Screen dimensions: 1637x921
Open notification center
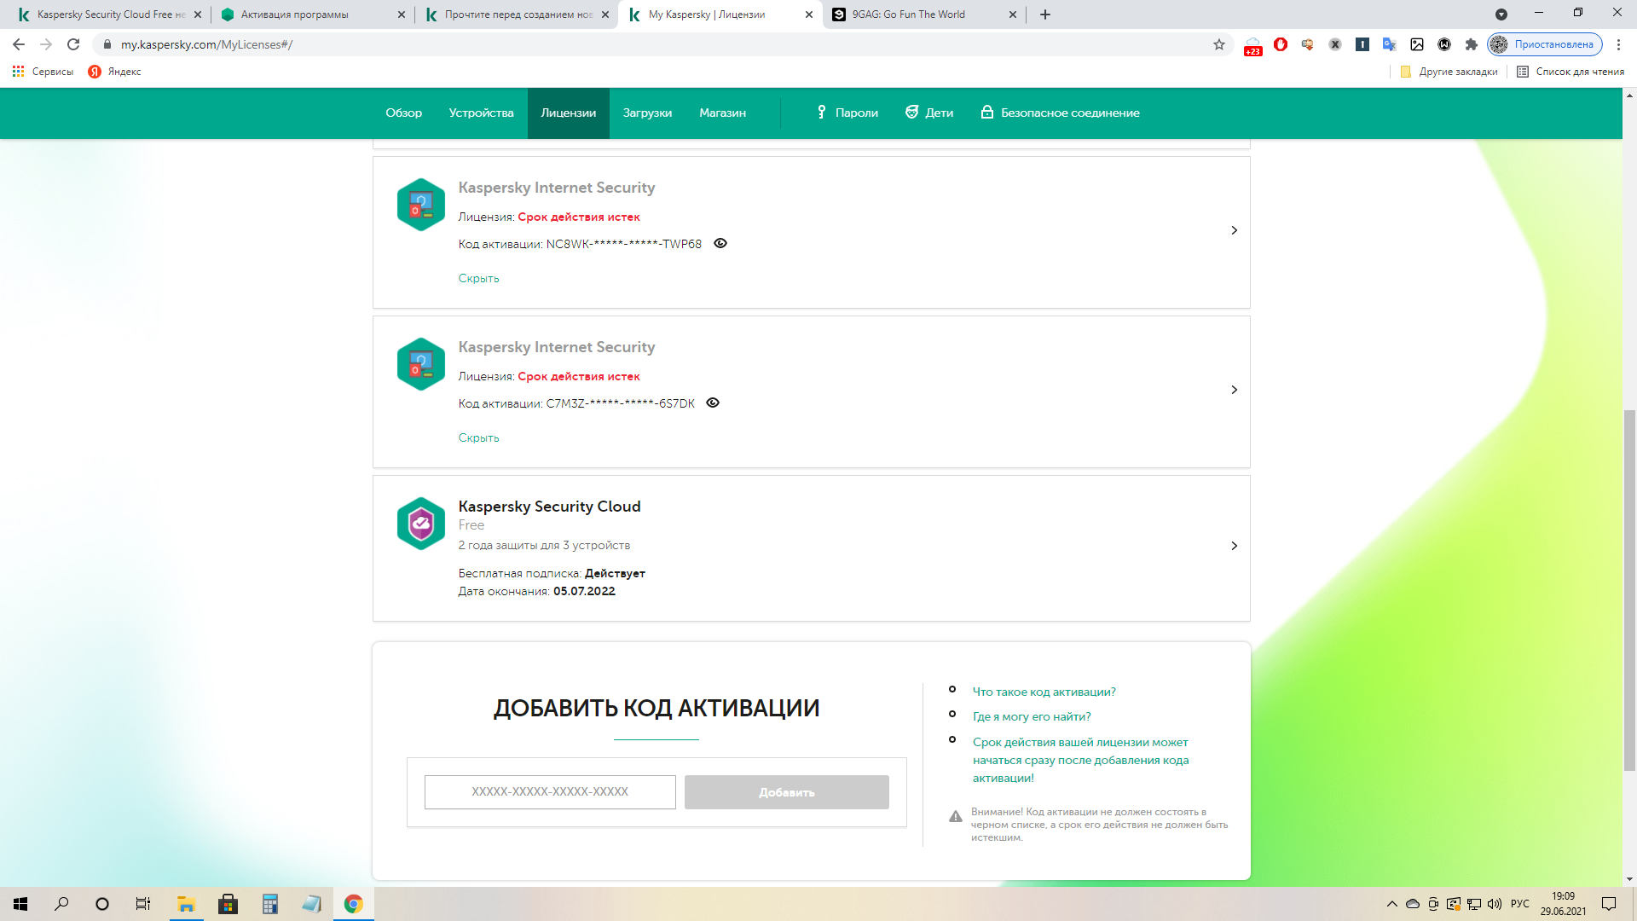(1609, 904)
